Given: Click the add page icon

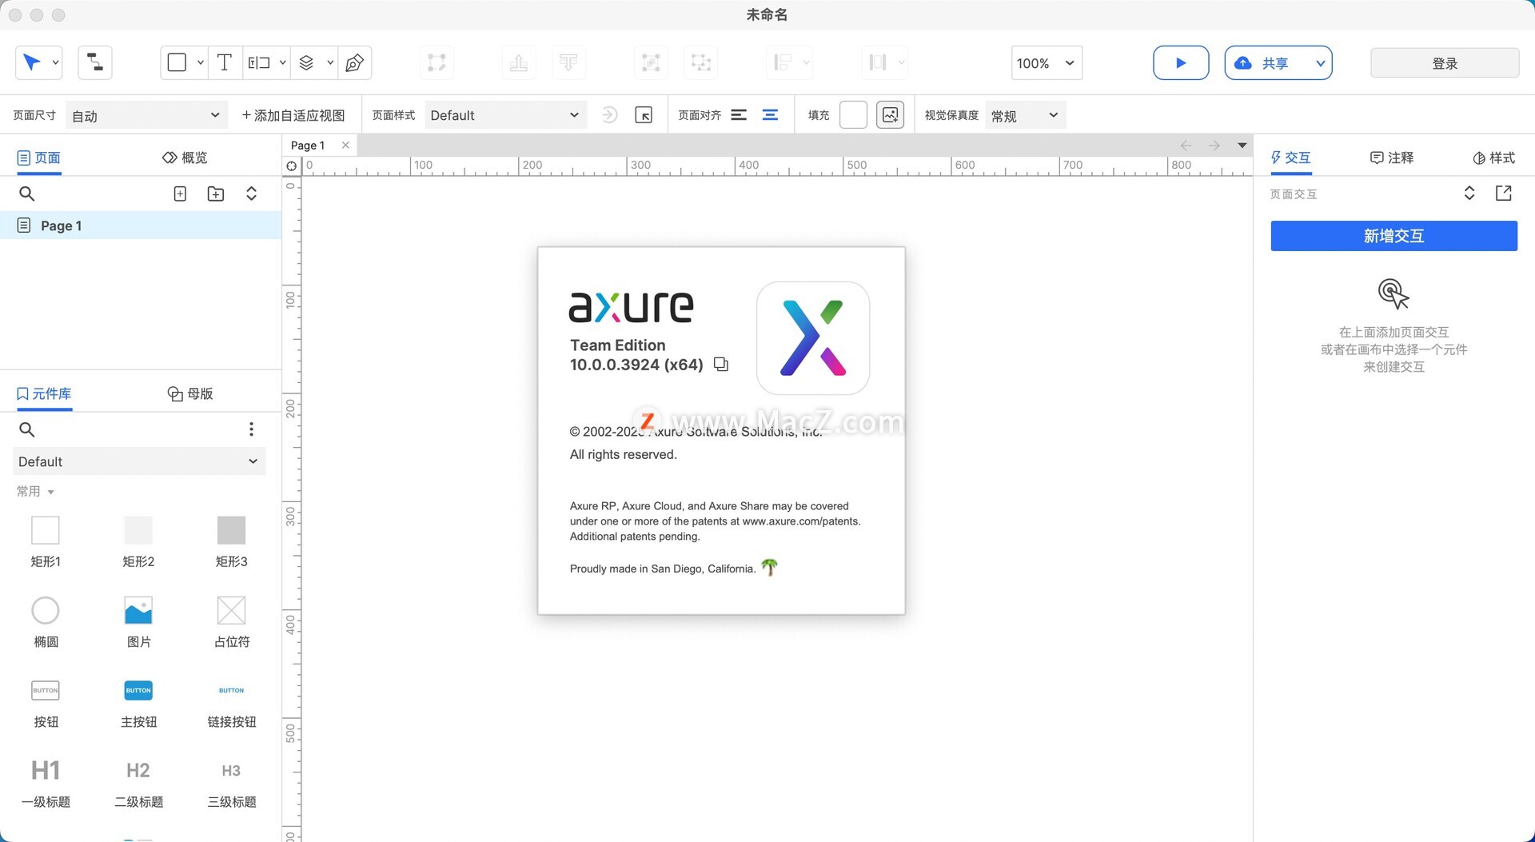Looking at the screenshot, I should tap(181, 194).
